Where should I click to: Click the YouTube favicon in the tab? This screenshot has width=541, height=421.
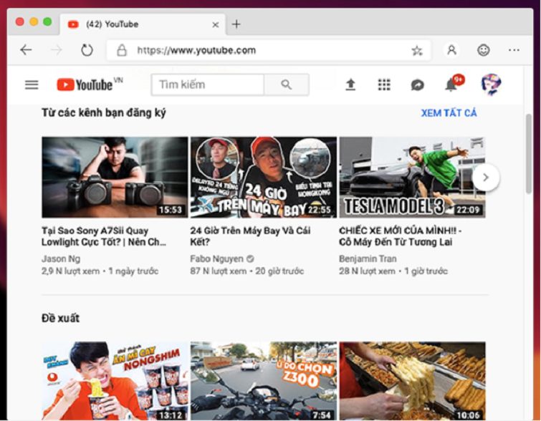pos(73,24)
